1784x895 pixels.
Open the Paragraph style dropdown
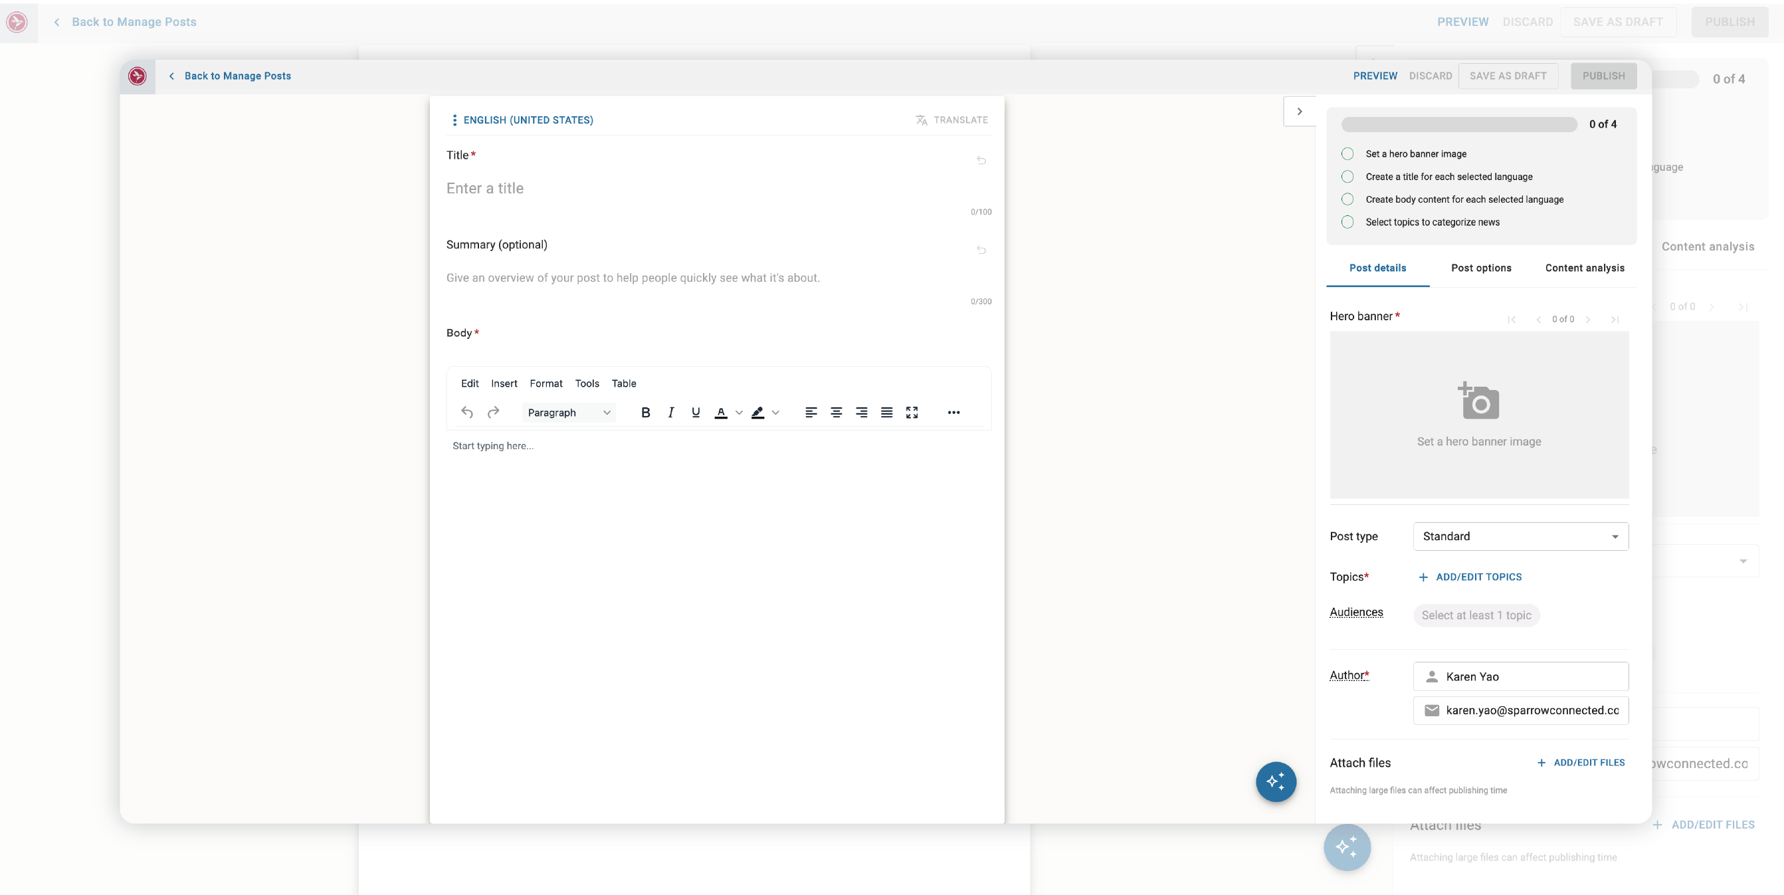[x=569, y=412]
